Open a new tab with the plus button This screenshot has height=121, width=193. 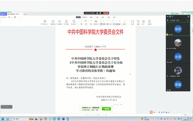25,14
